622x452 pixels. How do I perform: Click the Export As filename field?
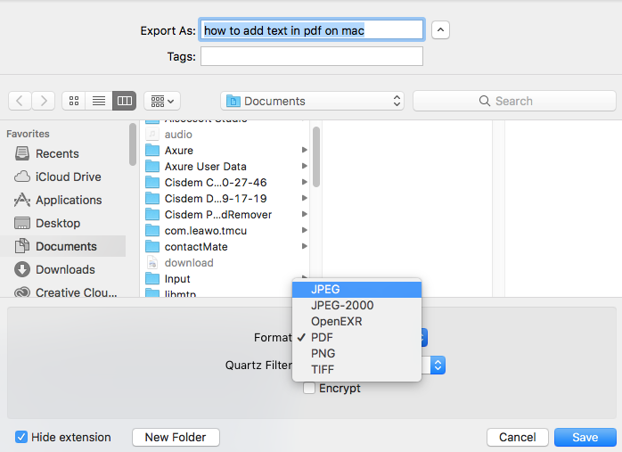point(312,30)
